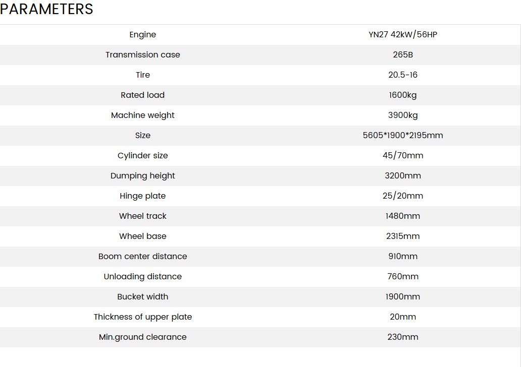Viewport: 521px width, 367px height.
Task: Click the 3900kg machine weight value
Action: click(x=403, y=115)
